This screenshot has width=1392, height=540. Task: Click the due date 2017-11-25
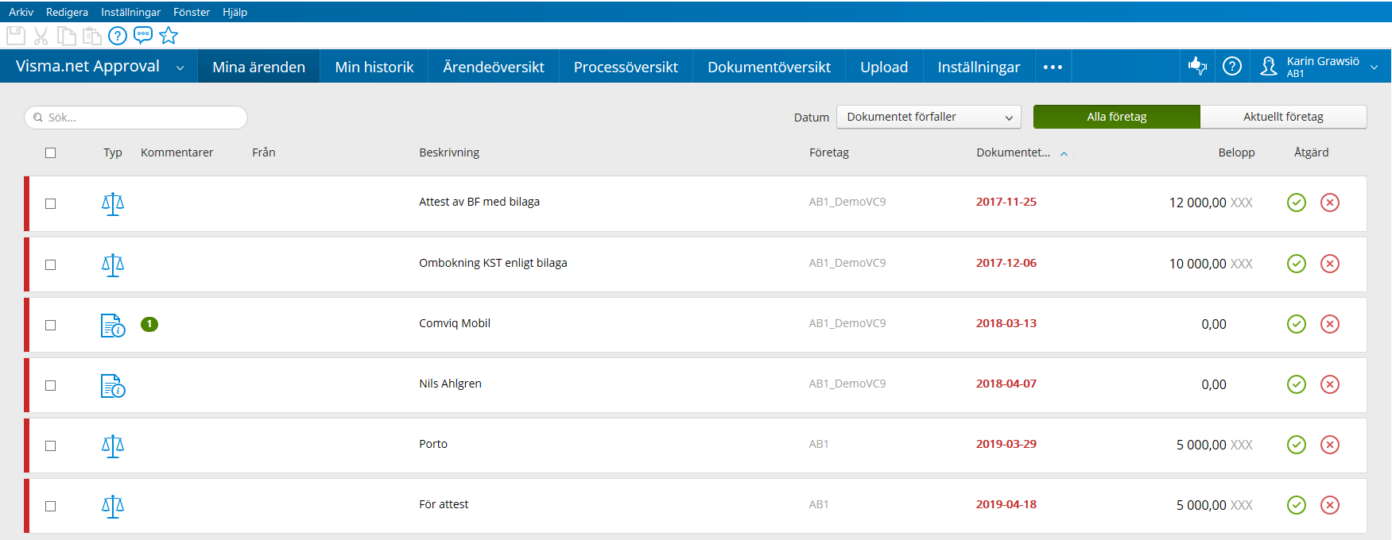point(1006,202)
